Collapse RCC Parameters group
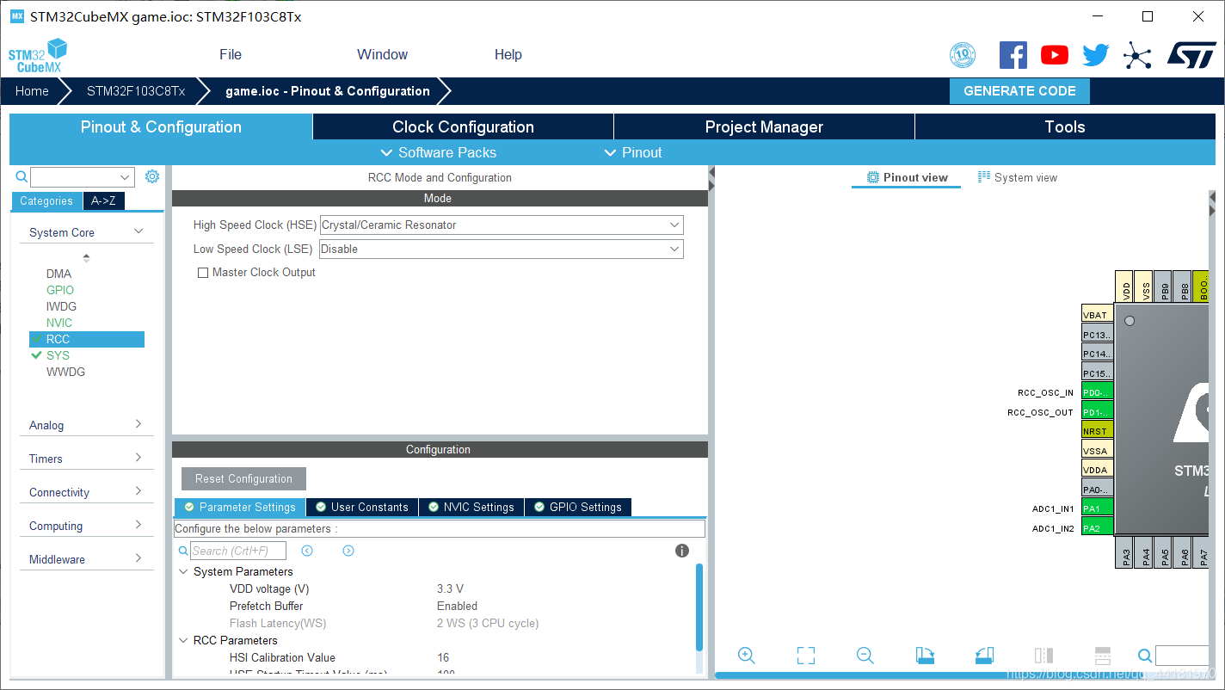This screenshot has height=690, width=1225. point(183,640)
